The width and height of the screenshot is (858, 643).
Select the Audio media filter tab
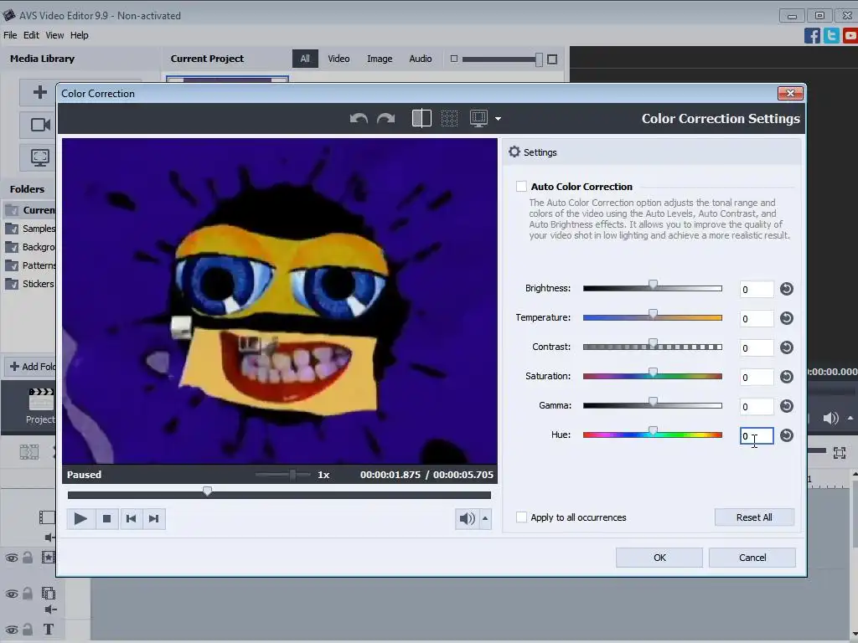point(421,59)
